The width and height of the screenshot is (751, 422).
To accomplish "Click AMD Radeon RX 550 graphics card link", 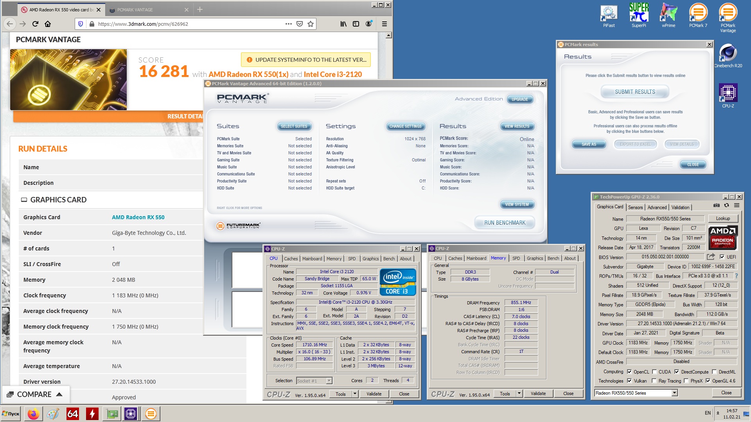I will [x=138, y=217].
